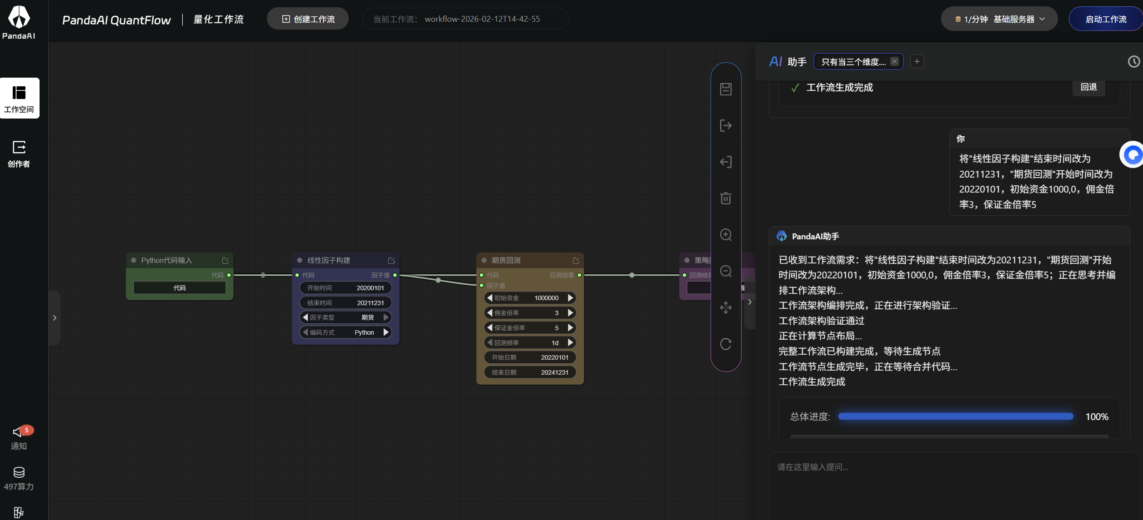Select the 只有当三个维度 chat tab
Screen dimensions: 1143x520
click(x=853, y=62)
